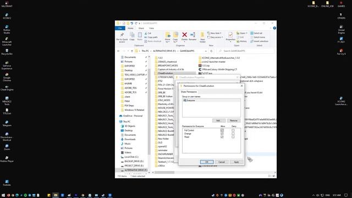
Task: Open the Google Chrome desktop icon
Action: [x=7, y=78]
